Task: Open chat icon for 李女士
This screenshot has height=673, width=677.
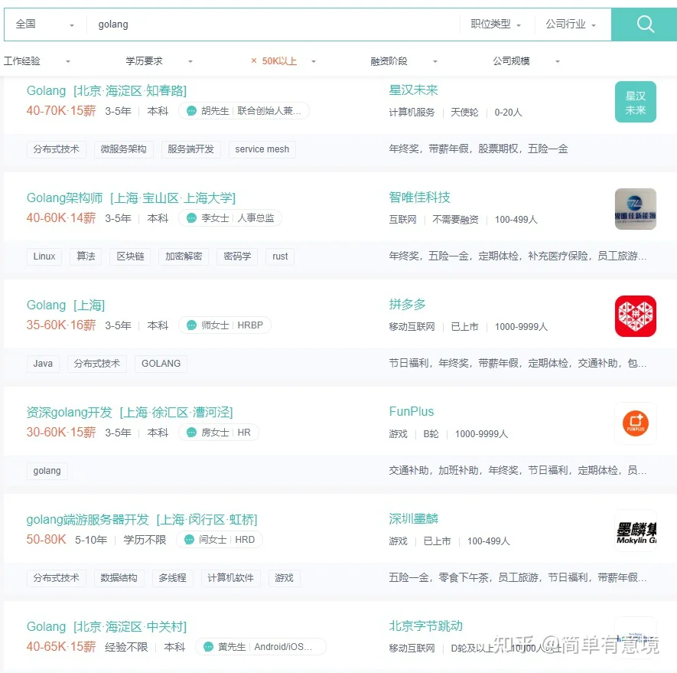Action: (x=191, y=218)
